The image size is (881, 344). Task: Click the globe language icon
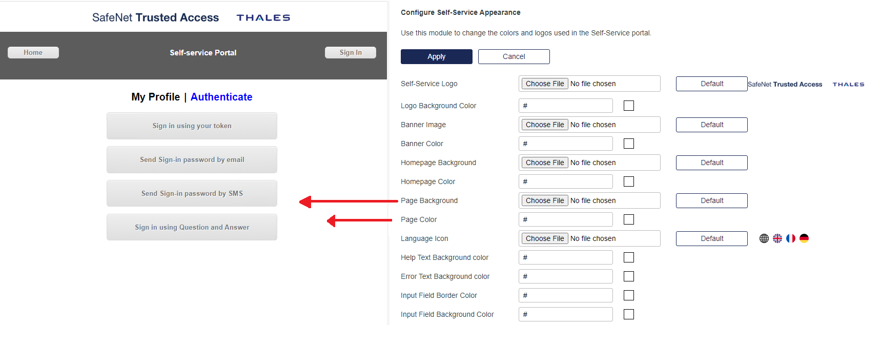764,238
